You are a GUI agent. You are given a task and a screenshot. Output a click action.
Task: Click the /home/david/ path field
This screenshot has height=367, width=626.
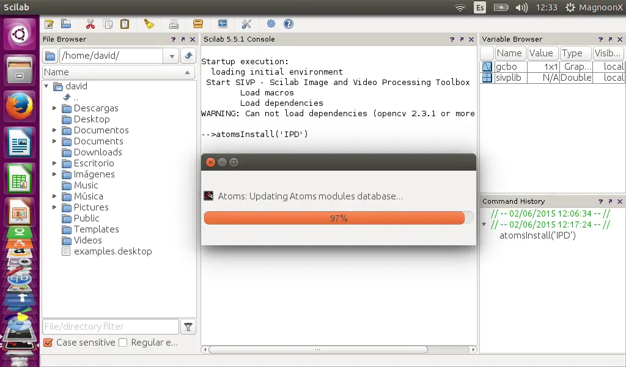tap(111, 56)
